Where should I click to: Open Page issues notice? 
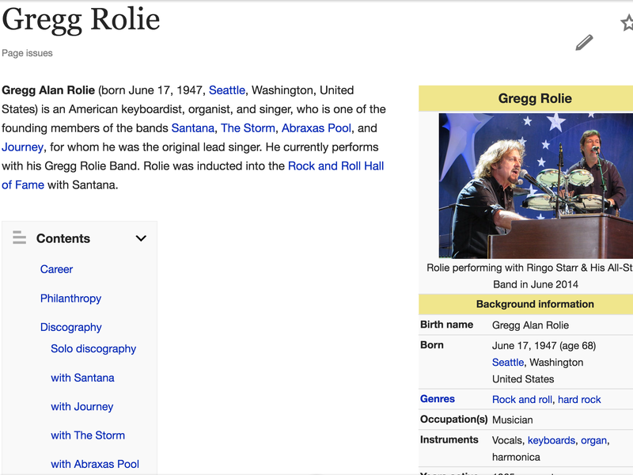pyautogui.click(x=27, y=53)
